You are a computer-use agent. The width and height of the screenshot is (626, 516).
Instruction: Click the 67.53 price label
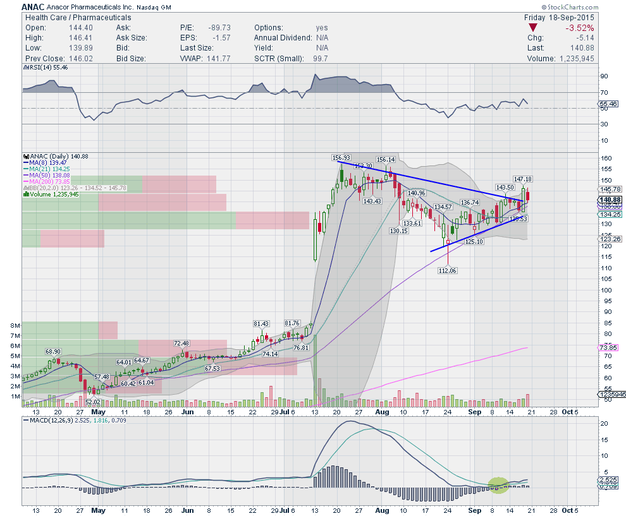[212, 368]
